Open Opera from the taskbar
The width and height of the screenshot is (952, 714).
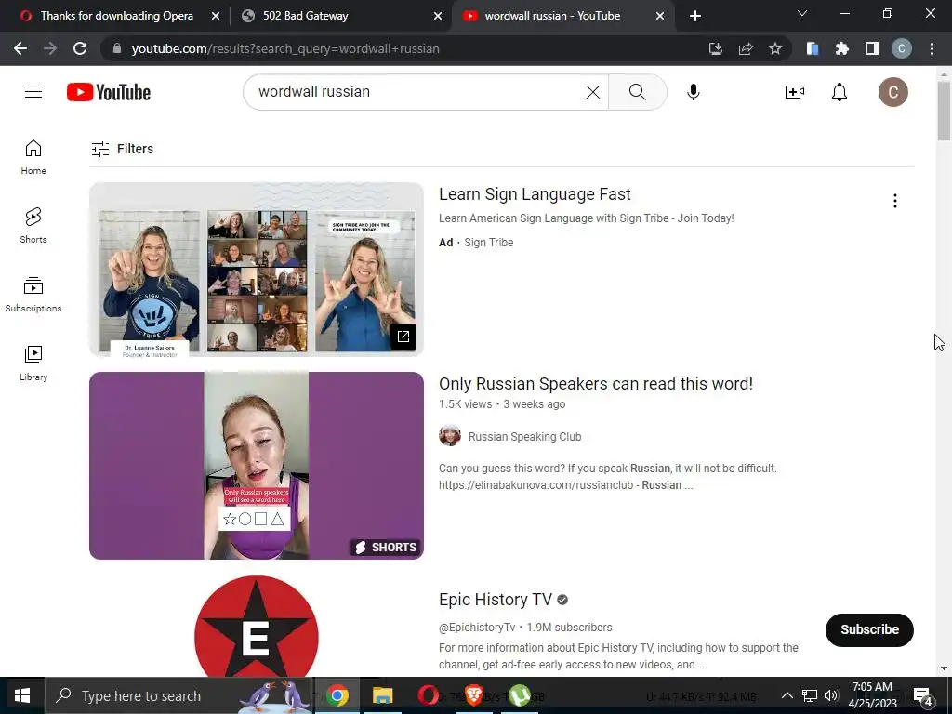coord(428,695)
